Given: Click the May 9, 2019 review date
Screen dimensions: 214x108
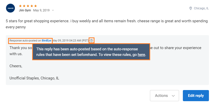Looking at the screenshot, I should click(41, 10).
